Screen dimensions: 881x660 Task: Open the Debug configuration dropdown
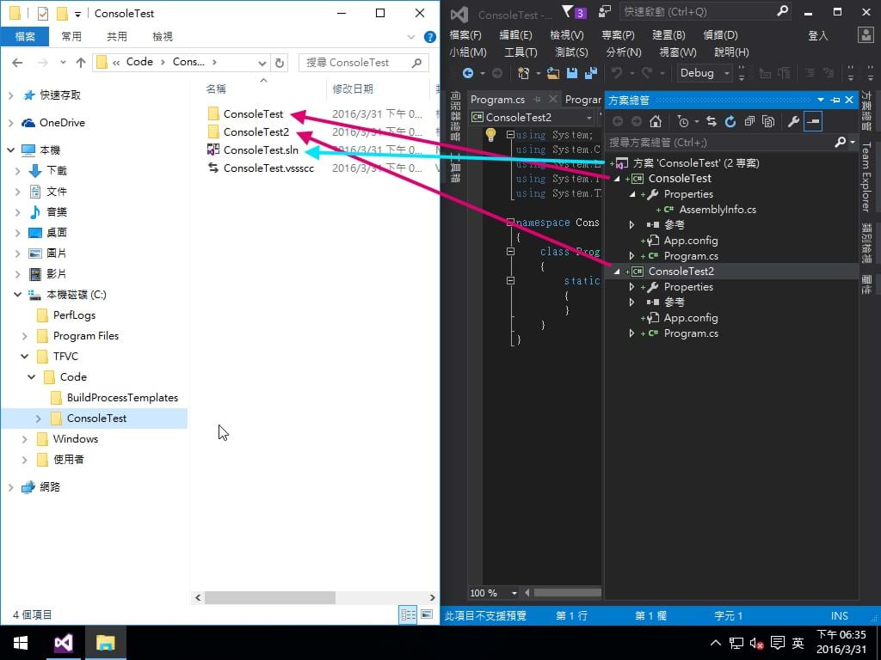pyautogui.click(x=704, y=73)
